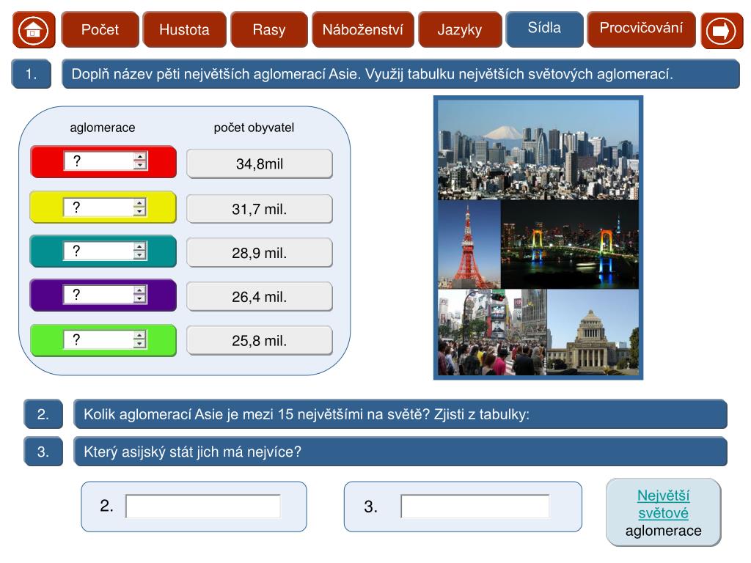The width and height of the screenshot is (751, 563).
Task: Click the 25,8 mil. population box
Action: pos(260,340)
